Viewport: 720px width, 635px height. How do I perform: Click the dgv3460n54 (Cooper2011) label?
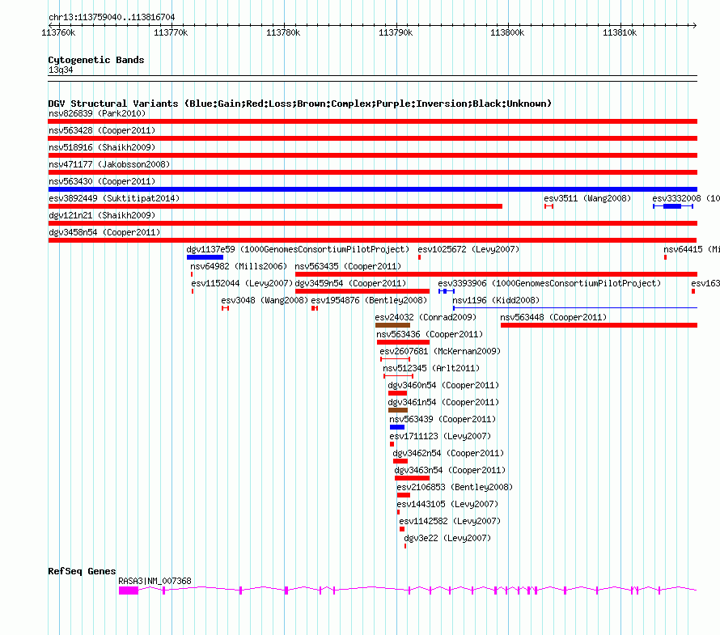coord(443,385)
